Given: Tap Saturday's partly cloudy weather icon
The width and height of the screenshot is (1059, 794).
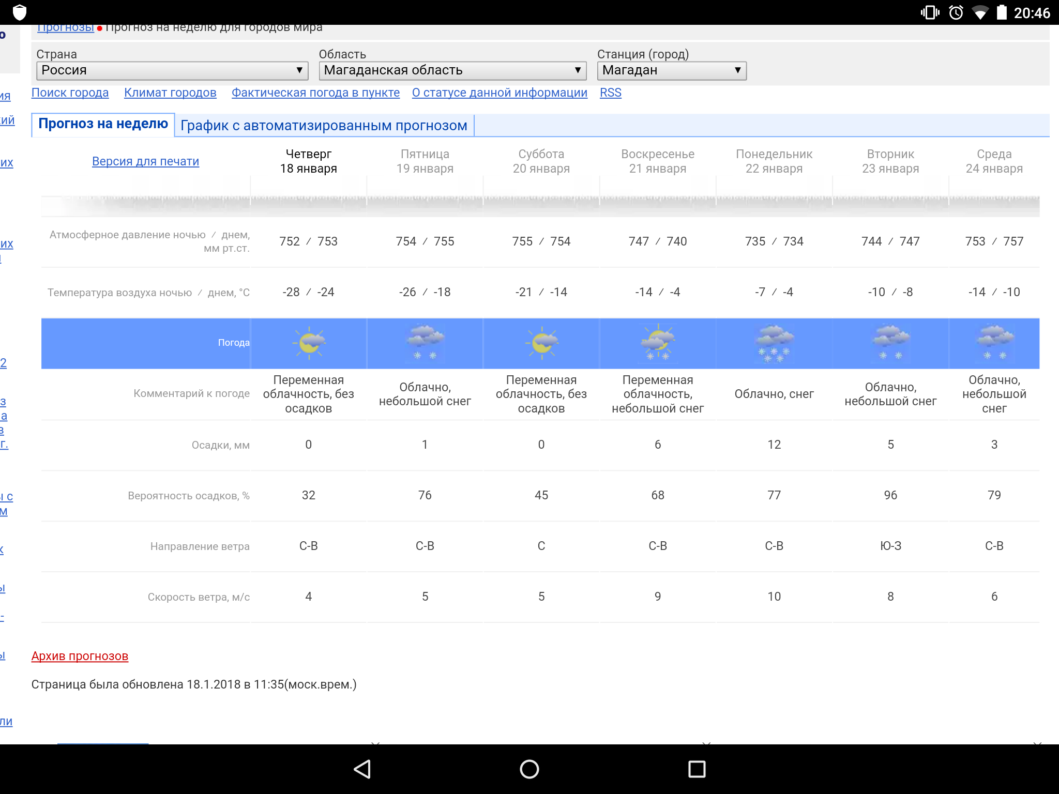Looking at the screenshot, I should (541, 343).
